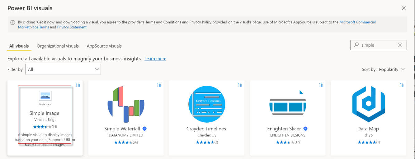Image resolution: width=415 pixels, height=159 pixels.
Task: Expand the Sort by Popularity dropdown
Action: pos(391,69)
